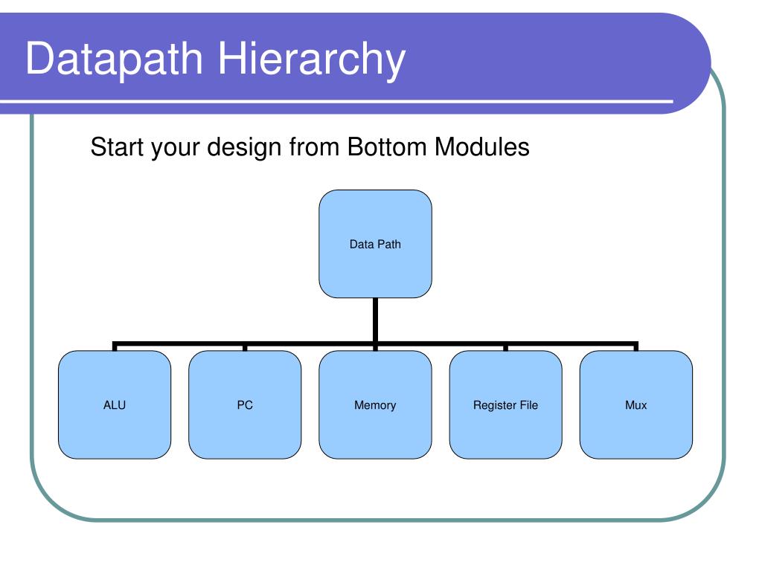Click the Data Path box
The height and width of the screenshot is (571, 762).
point(375,244)
